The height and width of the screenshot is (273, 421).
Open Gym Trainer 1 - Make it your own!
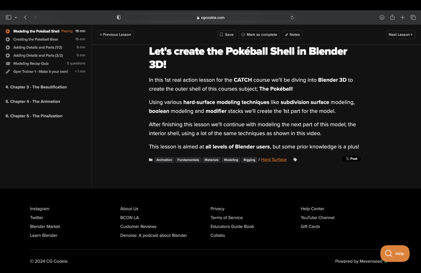[x=40, y=72]
